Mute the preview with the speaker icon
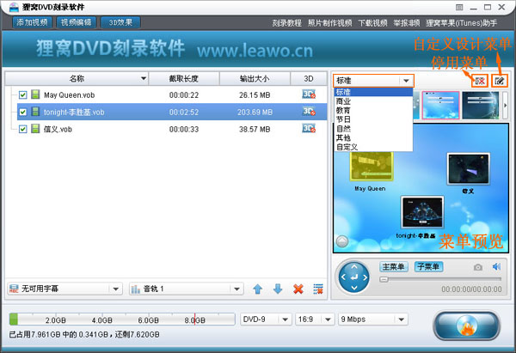516x353 pixels. coord(496,266)
